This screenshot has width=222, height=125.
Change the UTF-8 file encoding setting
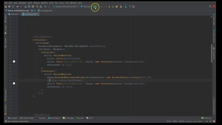click(182, 121)
